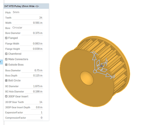Enable the Bolt Circle checkbox

tap(6, 80)
